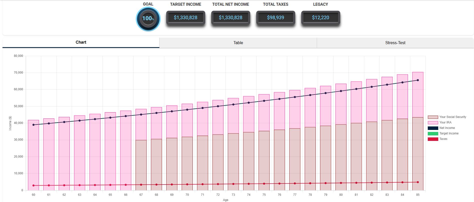This screenshot has width=474, height=202.
Task: Click the Legacy value $12,220
Action: (x=320, y=18)
